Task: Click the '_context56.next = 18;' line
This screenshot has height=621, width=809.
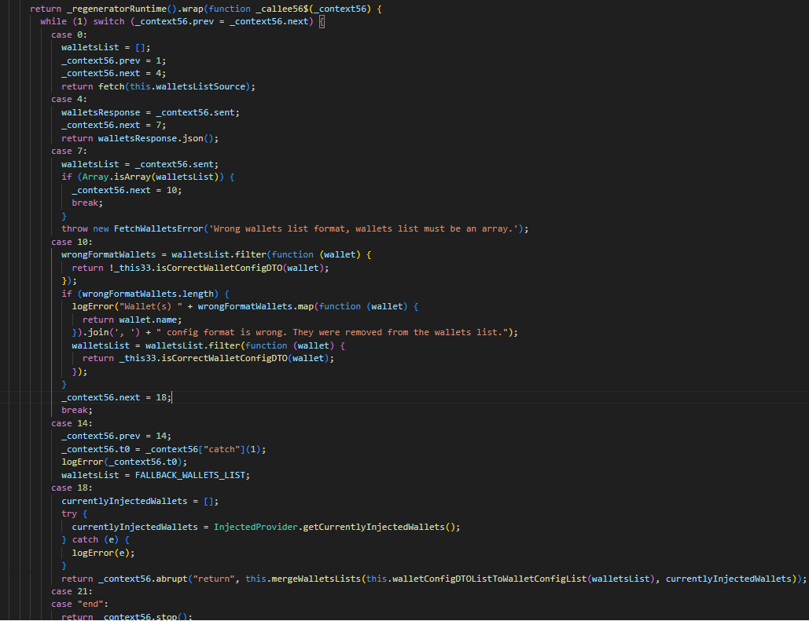Action: (116, 397)
